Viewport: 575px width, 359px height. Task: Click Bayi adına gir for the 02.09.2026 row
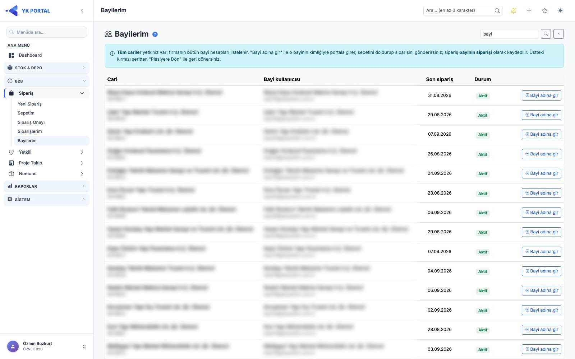[x=541, y=310]
